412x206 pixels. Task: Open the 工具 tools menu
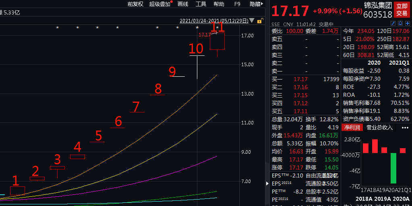point(201,4)
